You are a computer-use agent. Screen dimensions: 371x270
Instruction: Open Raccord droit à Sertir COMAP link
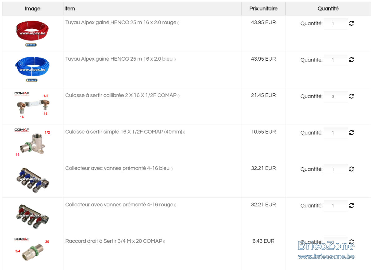(114, 241)
